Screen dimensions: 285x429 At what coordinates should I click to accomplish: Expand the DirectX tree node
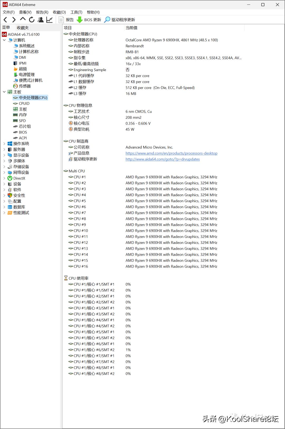[x=4, y=178]
